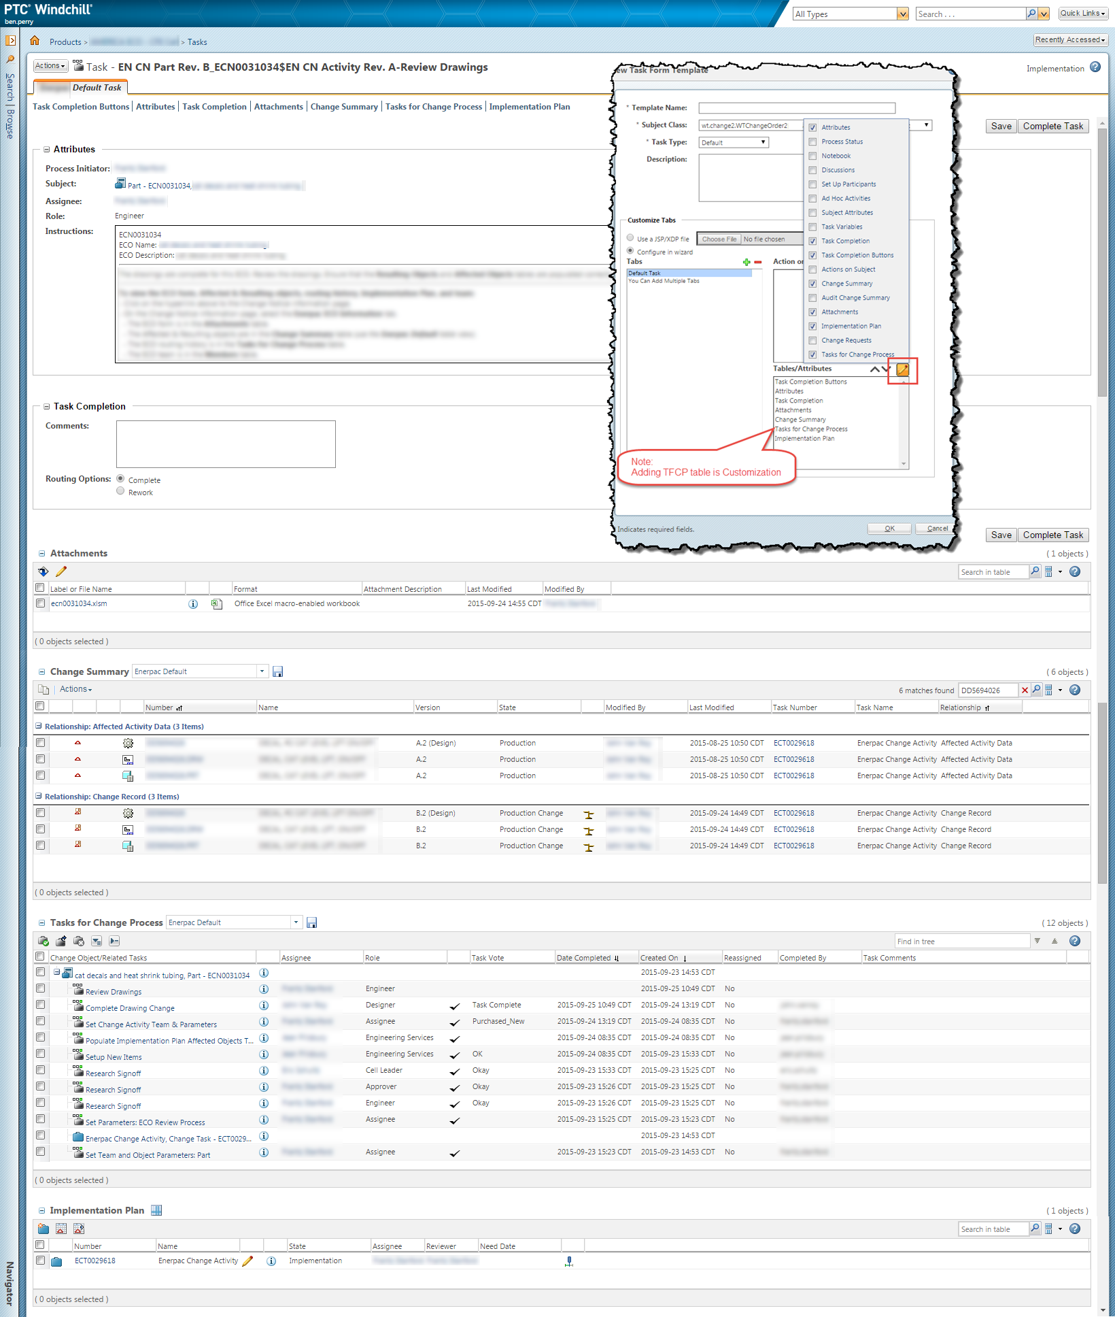Viewport: 1115px width, 1317px height.
Task: Click the briefcase with green check icon
Action: [44, 941]
